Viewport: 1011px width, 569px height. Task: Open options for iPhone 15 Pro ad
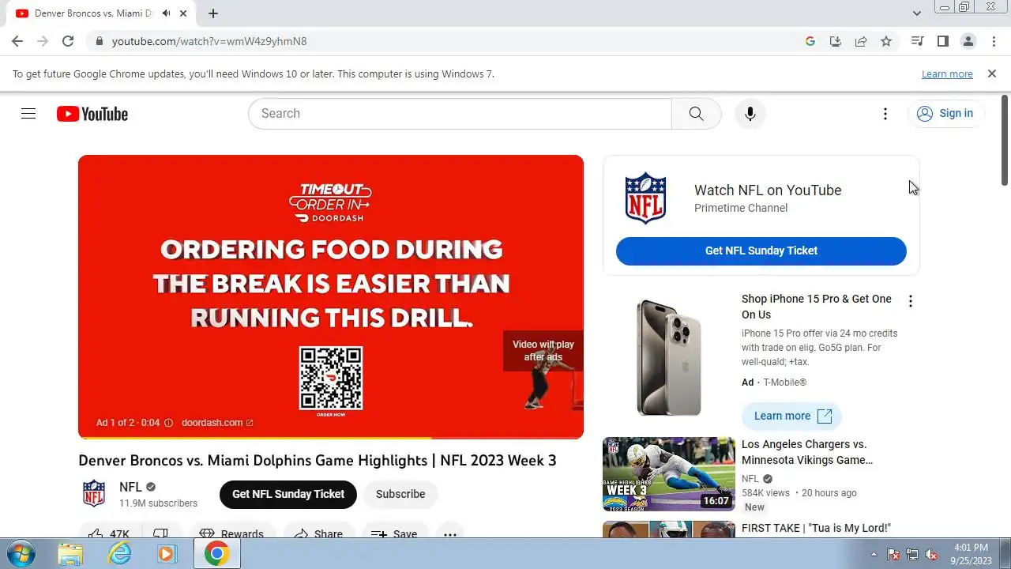pos(911,301)
